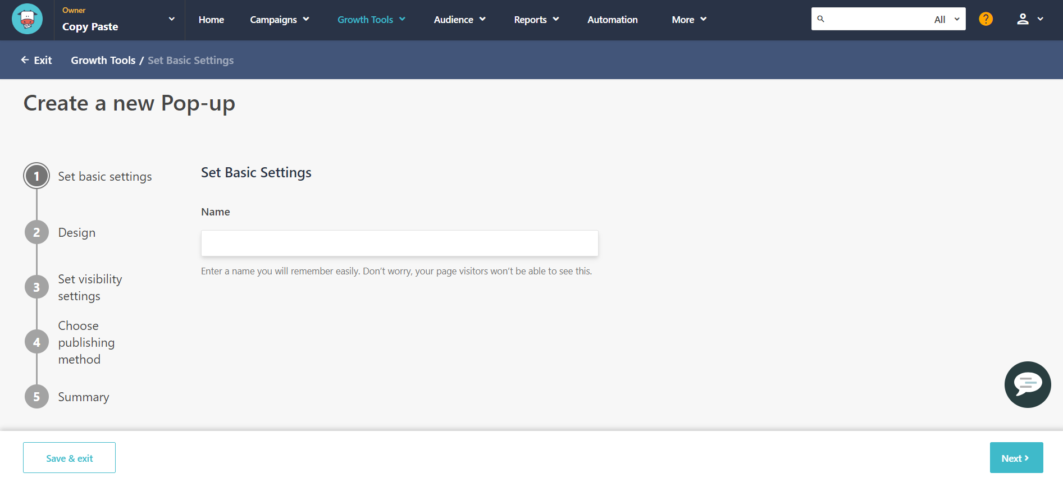This screenshot has height=482, width=1063.
Task: Select step 1 circle in wizard
Action: [x=37, y=176]
